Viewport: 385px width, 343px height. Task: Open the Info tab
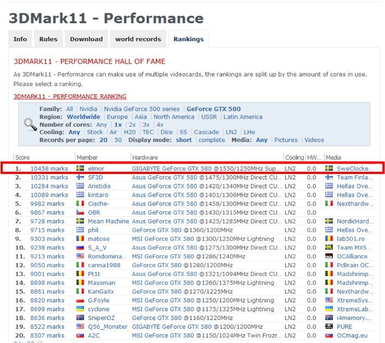pyautogui.click(x=20, y=39)
